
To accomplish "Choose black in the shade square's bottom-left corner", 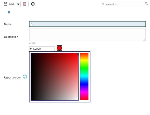I will pos(31,100).
